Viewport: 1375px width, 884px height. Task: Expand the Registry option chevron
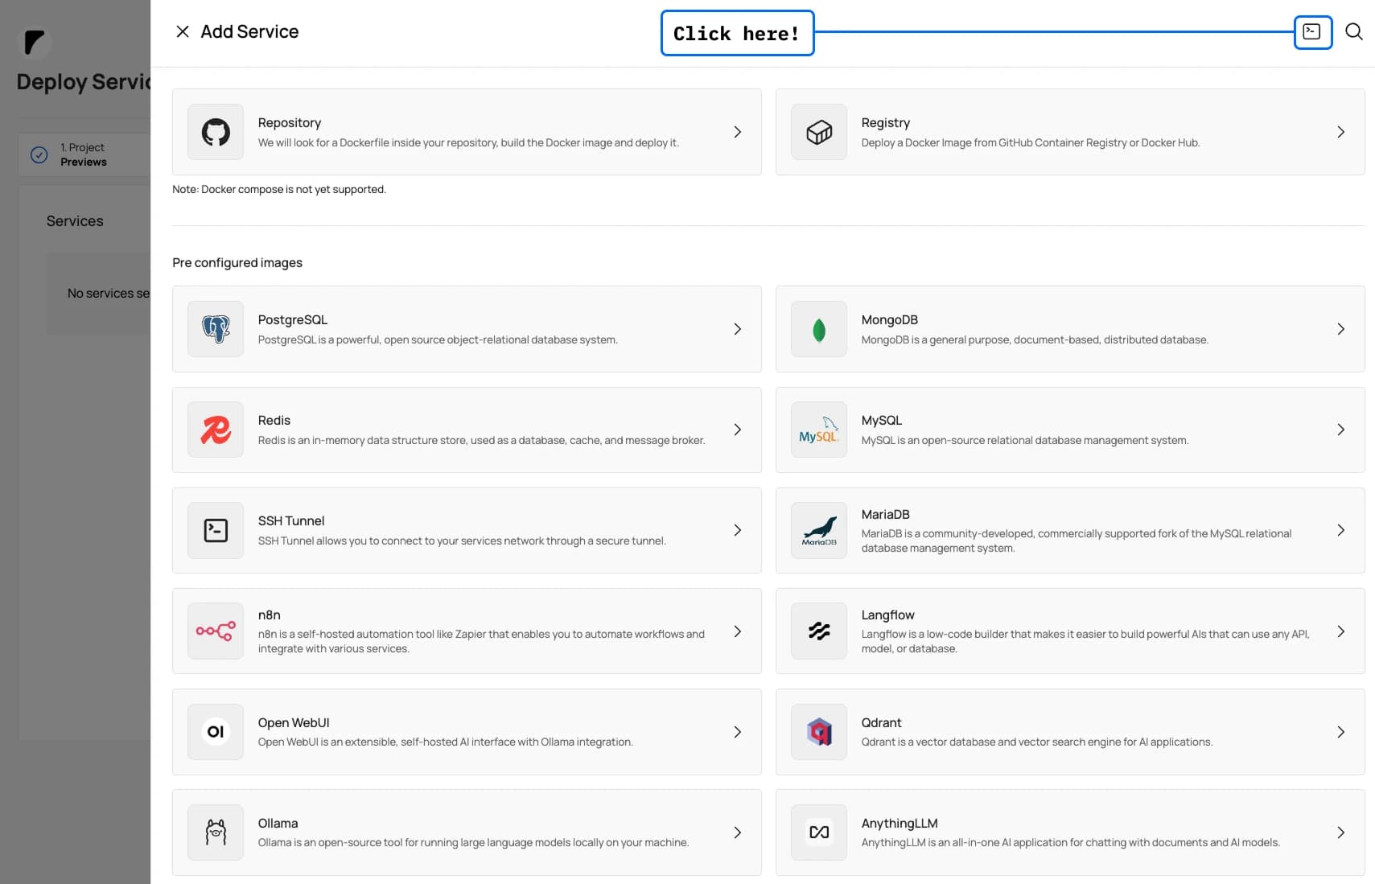pyautogui.click(x=1341, y=132)
